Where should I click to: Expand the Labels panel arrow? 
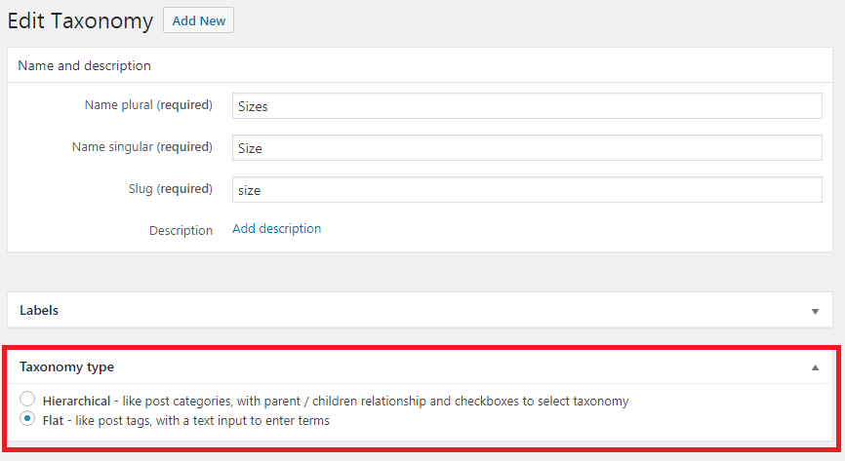tap(815, 311)
